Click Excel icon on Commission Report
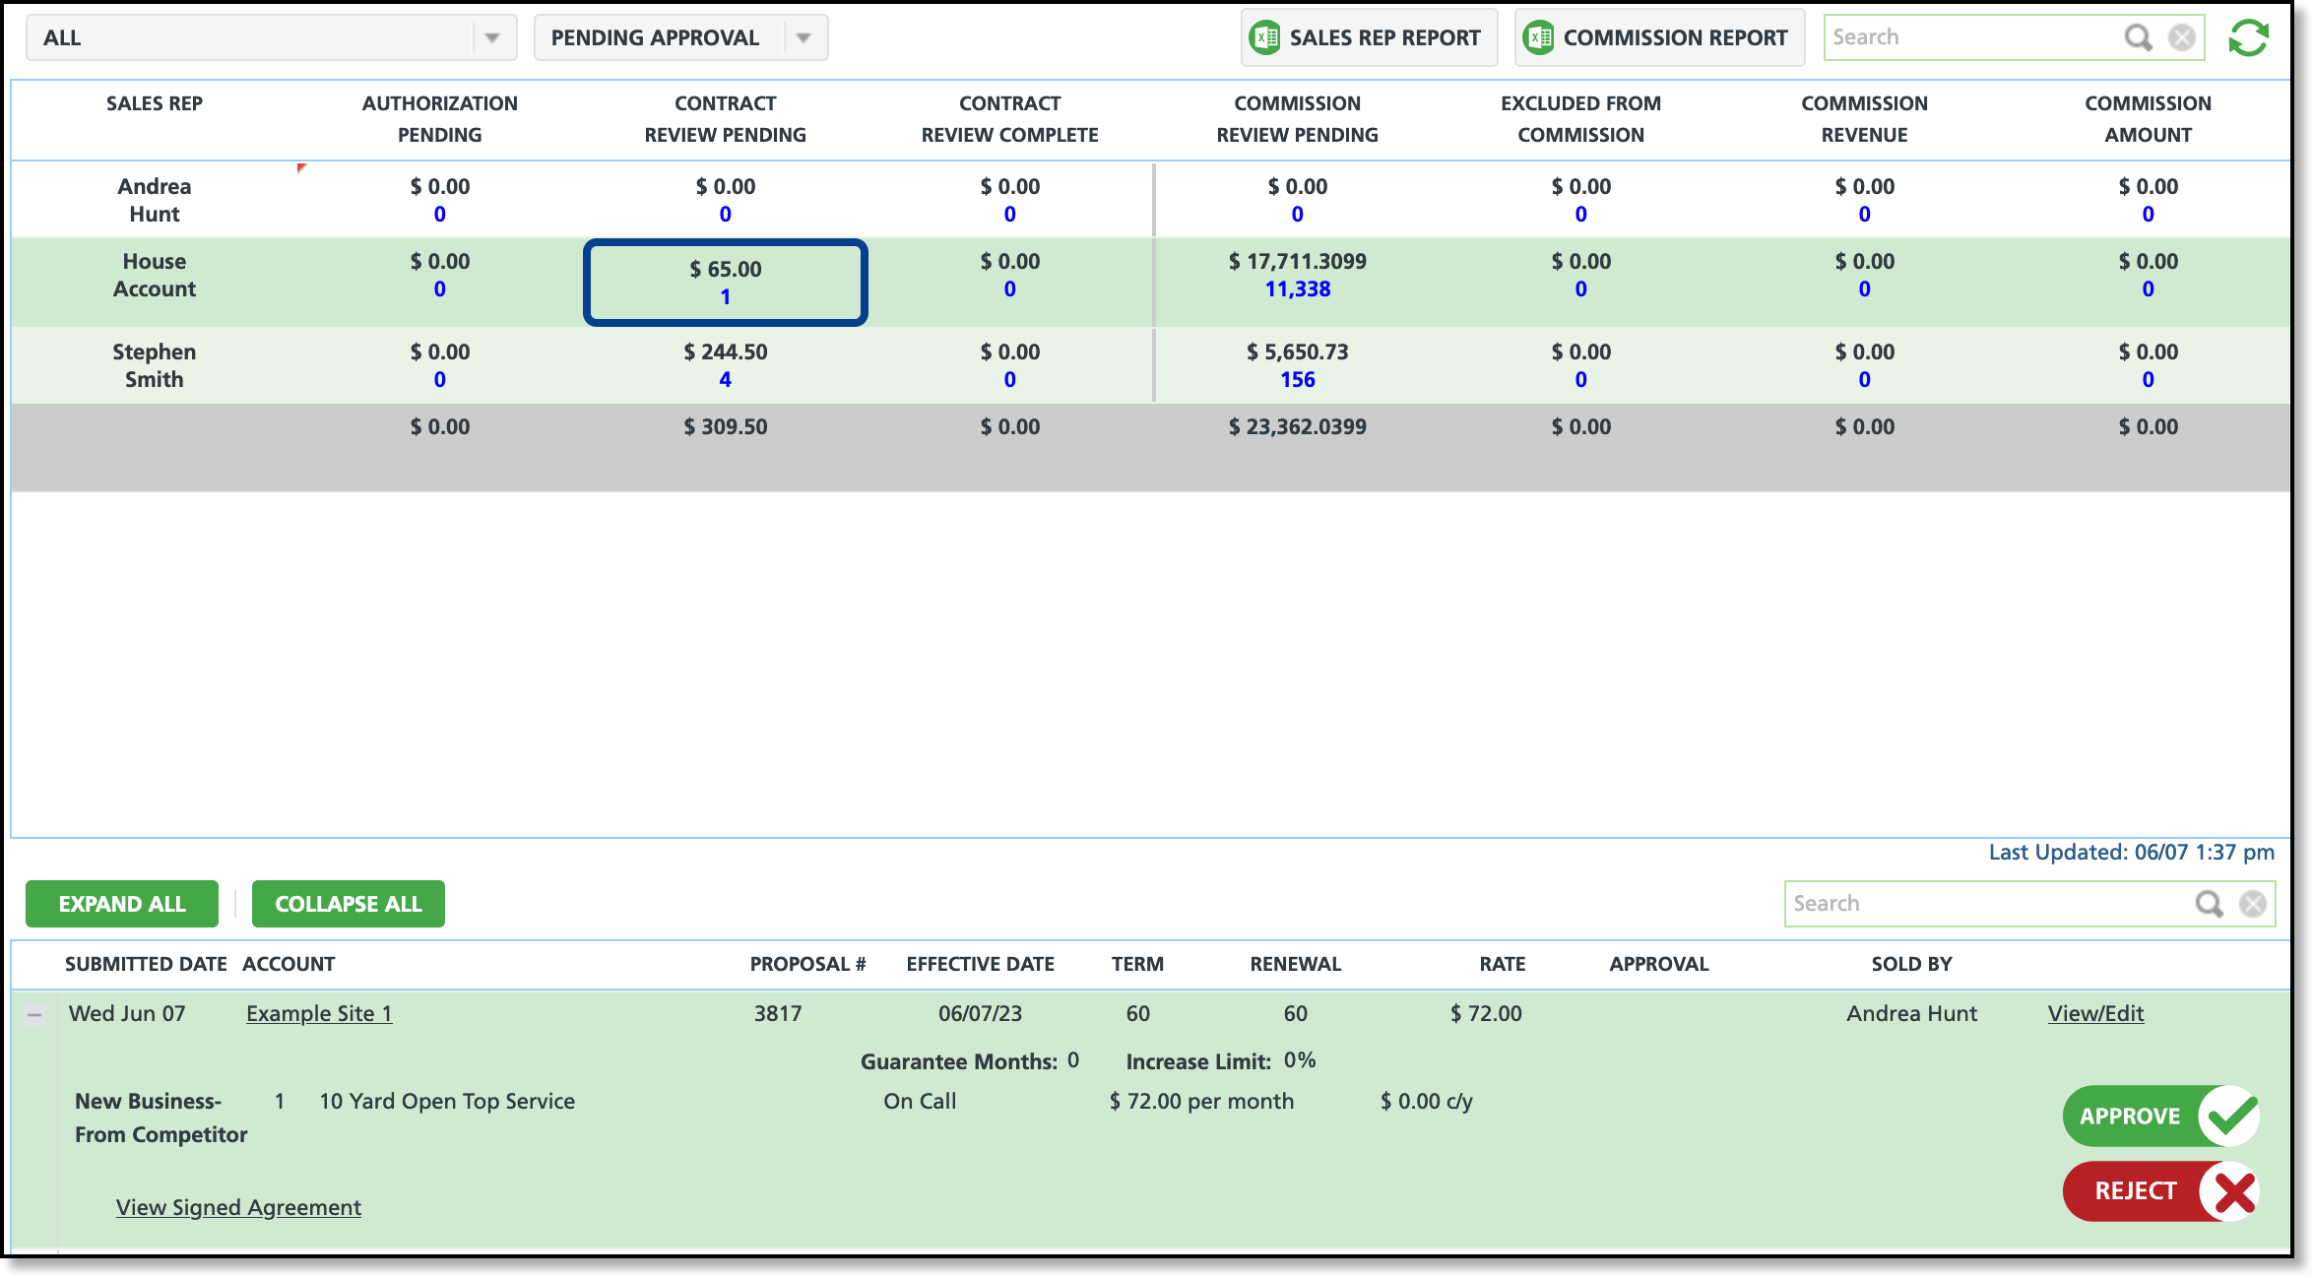The height and width of the screenshot is (1278, 2314). (1539, 37)
